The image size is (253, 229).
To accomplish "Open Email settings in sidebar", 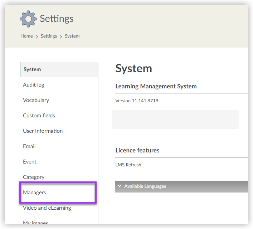I will coord(29,146).
